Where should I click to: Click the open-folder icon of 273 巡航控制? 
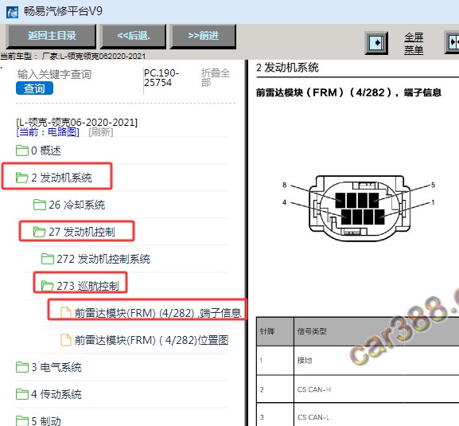(48, 286)
